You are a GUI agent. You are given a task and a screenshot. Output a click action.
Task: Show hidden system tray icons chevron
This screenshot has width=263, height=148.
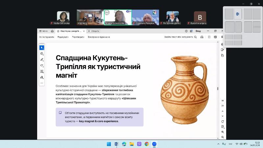click(218, 144)
